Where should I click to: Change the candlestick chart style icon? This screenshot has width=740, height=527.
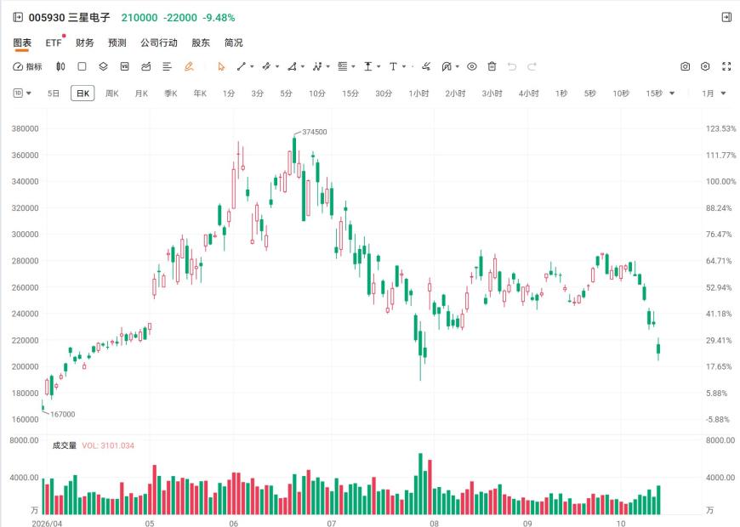point(60,66)
